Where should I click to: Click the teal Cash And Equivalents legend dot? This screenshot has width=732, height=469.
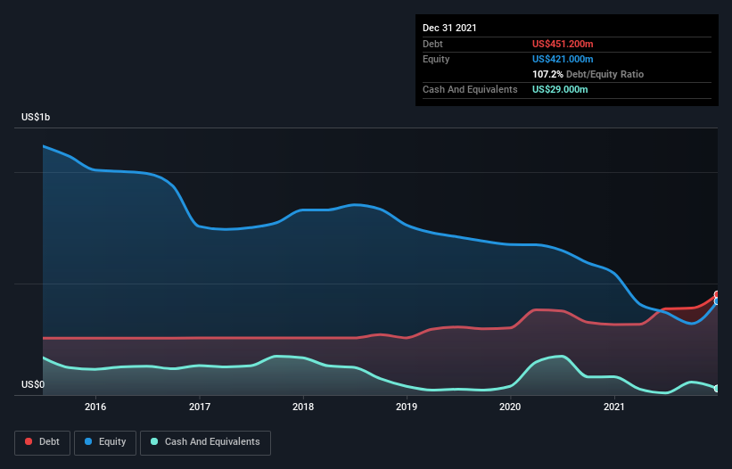(x=154, y=441)
